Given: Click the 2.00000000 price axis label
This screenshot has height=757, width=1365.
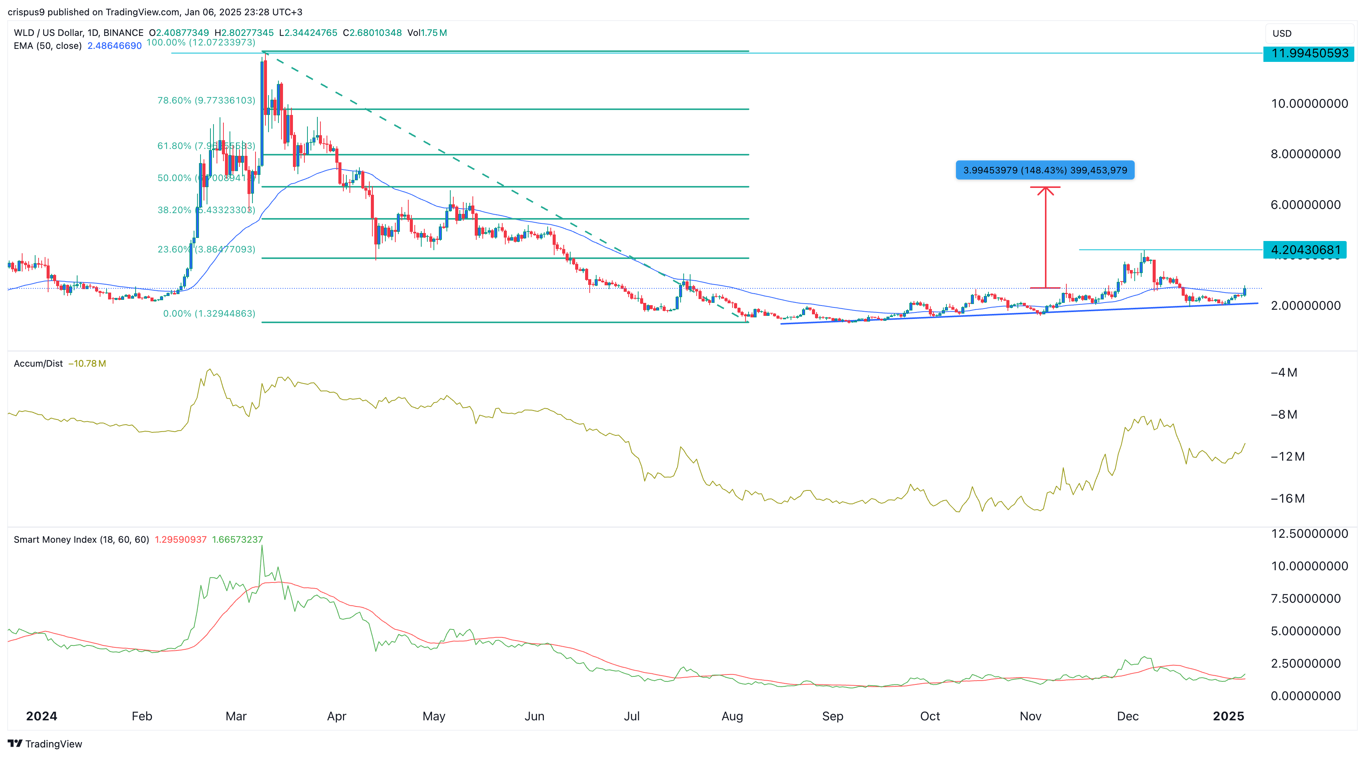Looking at the screenshot, I should pyautogui.click(x=1306, y=306).
